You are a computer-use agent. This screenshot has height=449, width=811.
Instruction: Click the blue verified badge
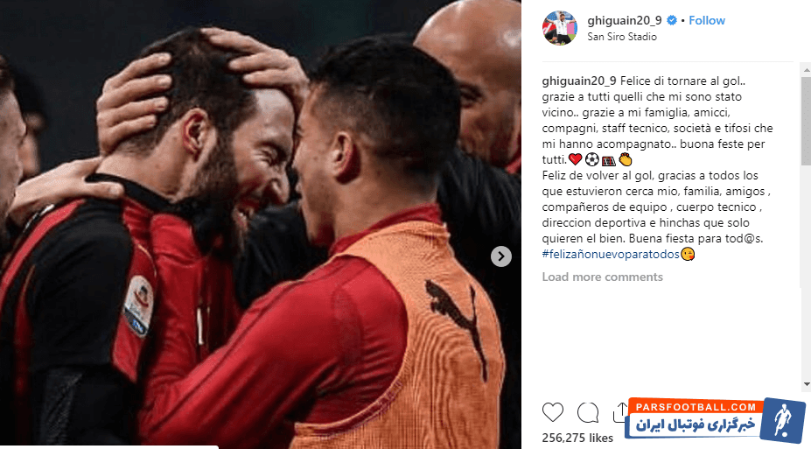tap(671, 20)
